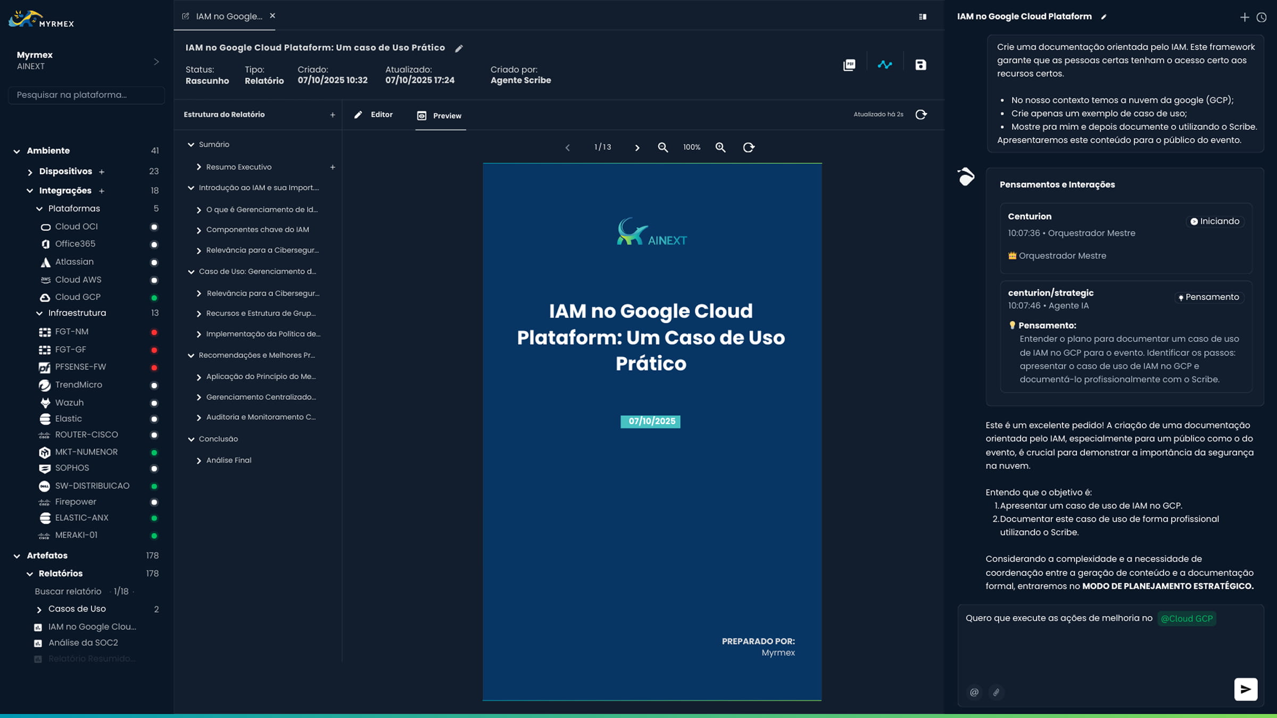Expand the Dispositivos tree node
This screenshot has height=718, width=1277.
[x=30, y=171]
